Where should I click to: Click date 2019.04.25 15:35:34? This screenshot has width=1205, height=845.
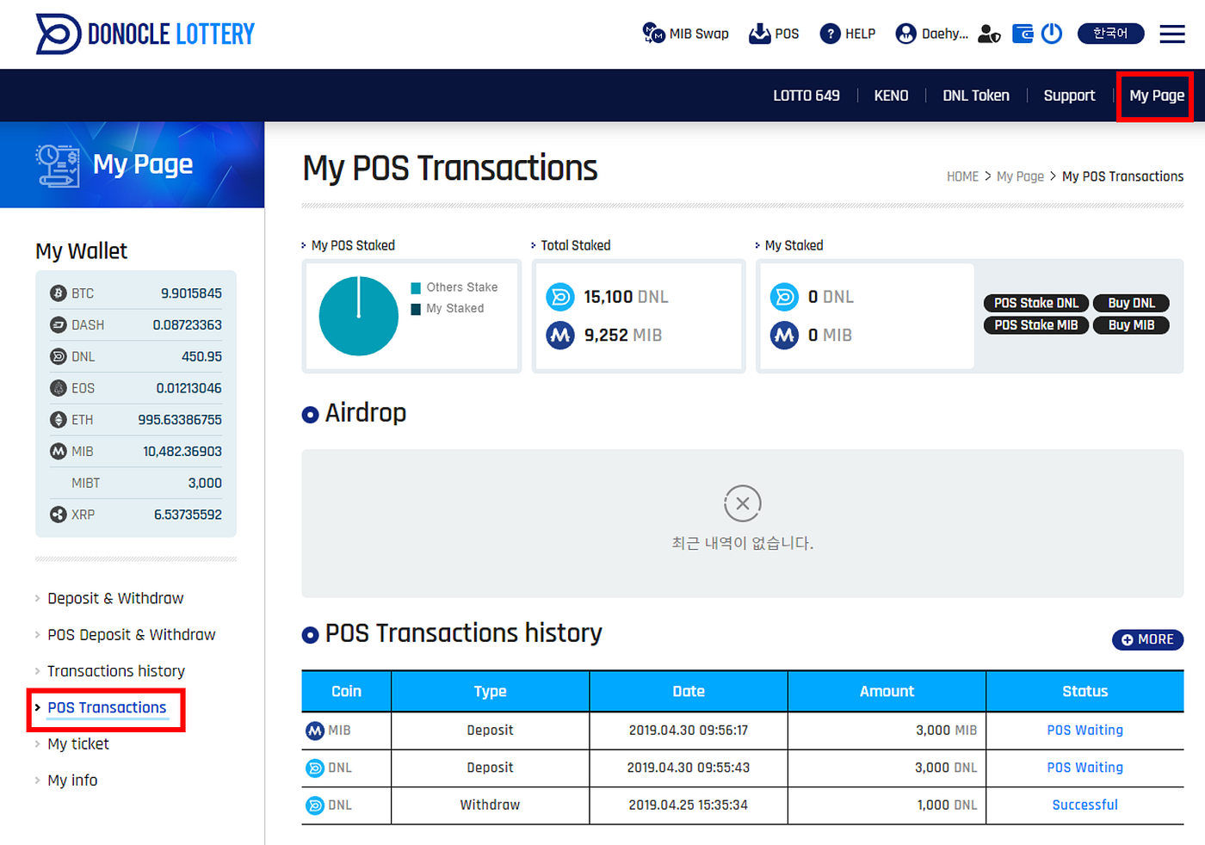[x=688, y=805]
